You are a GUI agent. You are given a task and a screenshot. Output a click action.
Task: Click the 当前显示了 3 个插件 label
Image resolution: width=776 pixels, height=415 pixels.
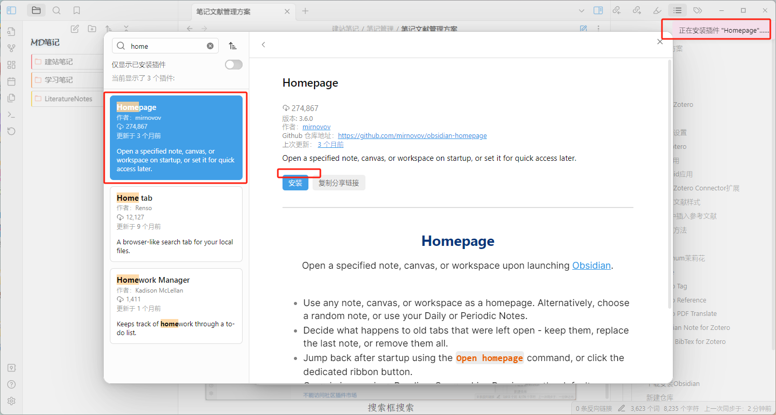pyautogui.click(x=144, y=78)
